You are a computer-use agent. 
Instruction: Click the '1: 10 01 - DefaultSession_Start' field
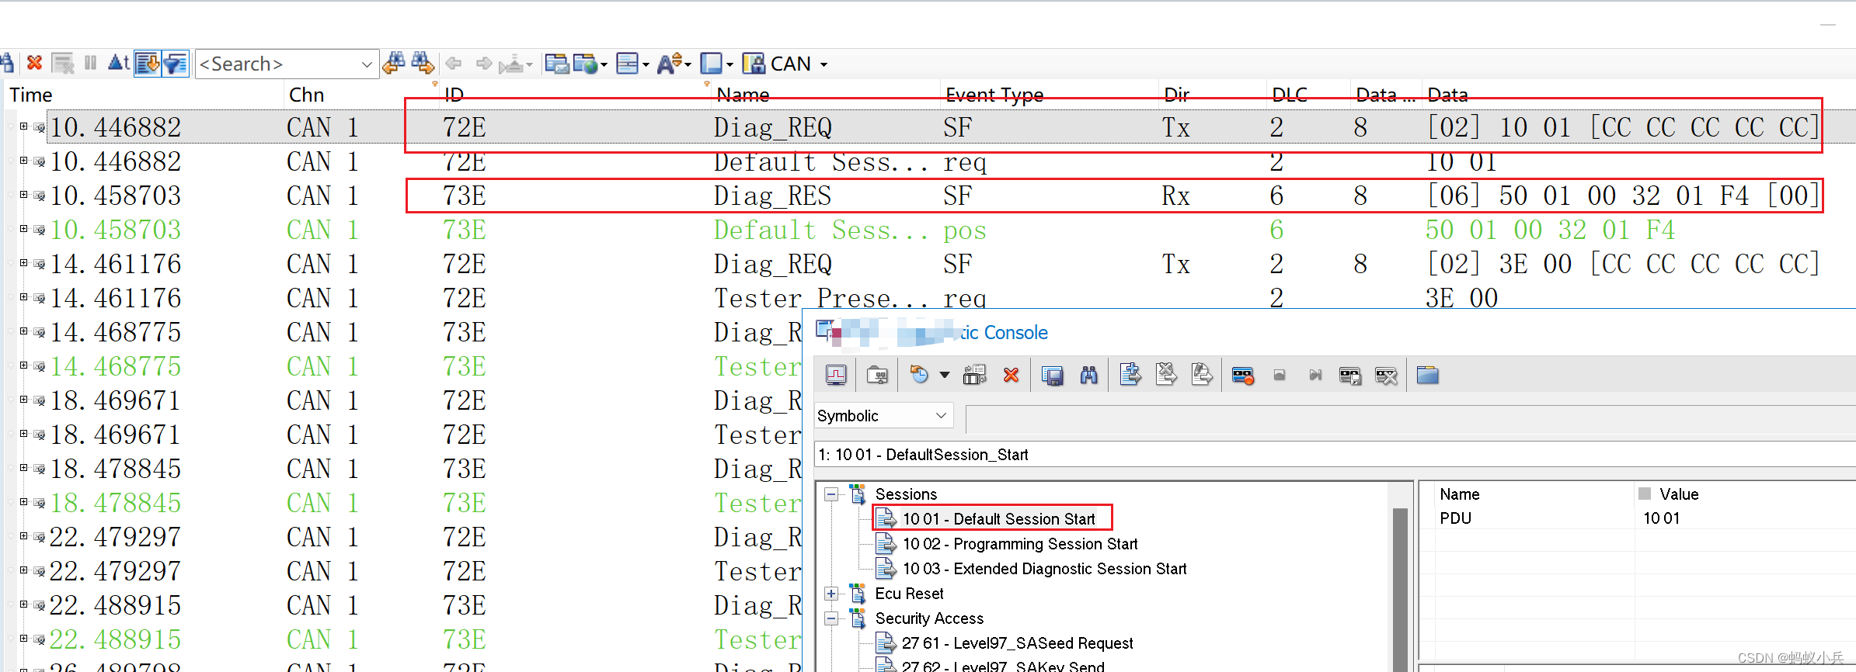pyautogui.click(x=1335, y=455)
